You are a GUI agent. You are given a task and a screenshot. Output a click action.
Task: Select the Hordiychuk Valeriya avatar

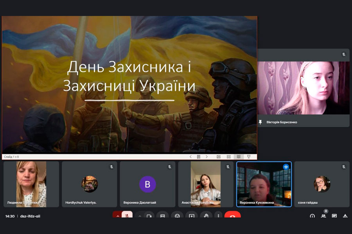click(89, 184)
